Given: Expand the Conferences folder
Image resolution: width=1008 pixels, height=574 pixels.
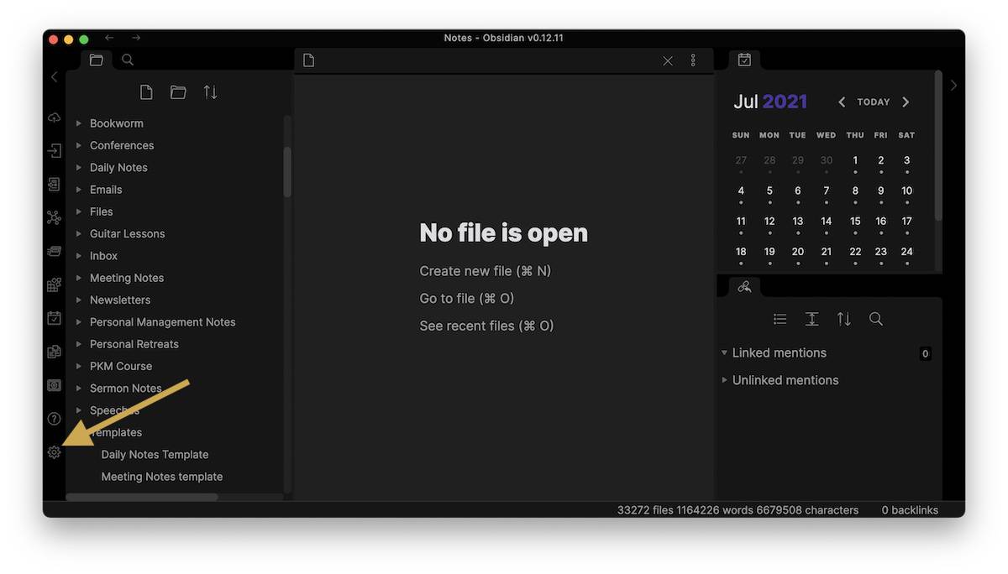Looking at the screenshot, I should tap(78, 145).
